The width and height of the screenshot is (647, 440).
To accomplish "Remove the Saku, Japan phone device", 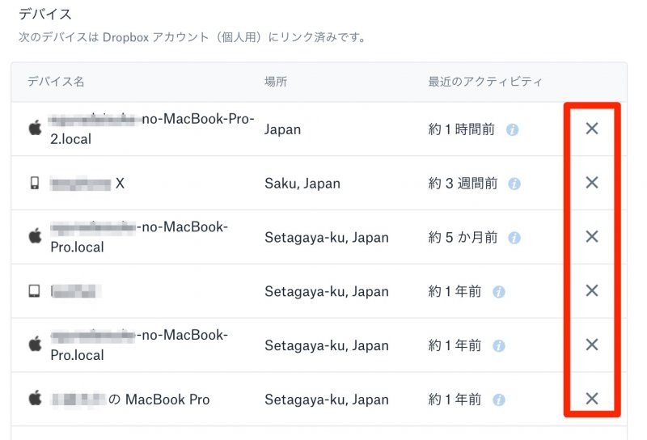I will pyautogui.click(x=592, y=183).
